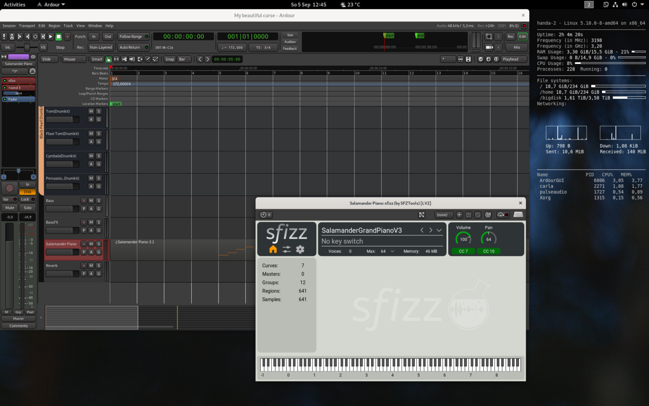Select the Draw pencil tool

(x=148, y=59)
